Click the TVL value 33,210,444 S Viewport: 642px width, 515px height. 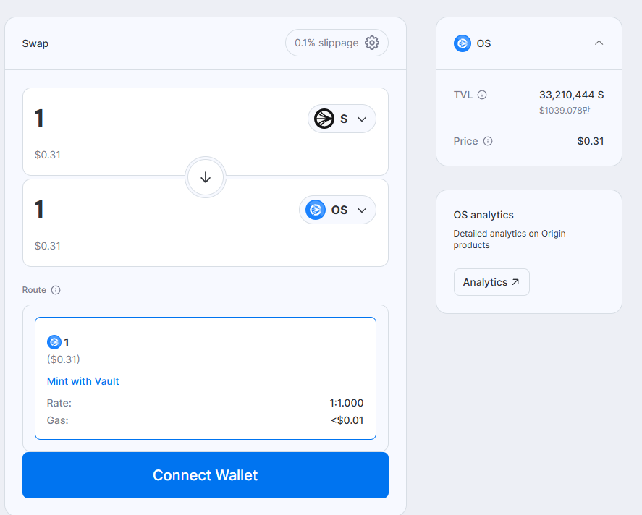pos(571,95)
